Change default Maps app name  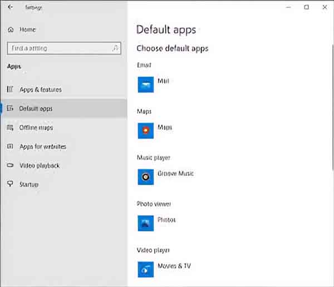coord(165,127)
